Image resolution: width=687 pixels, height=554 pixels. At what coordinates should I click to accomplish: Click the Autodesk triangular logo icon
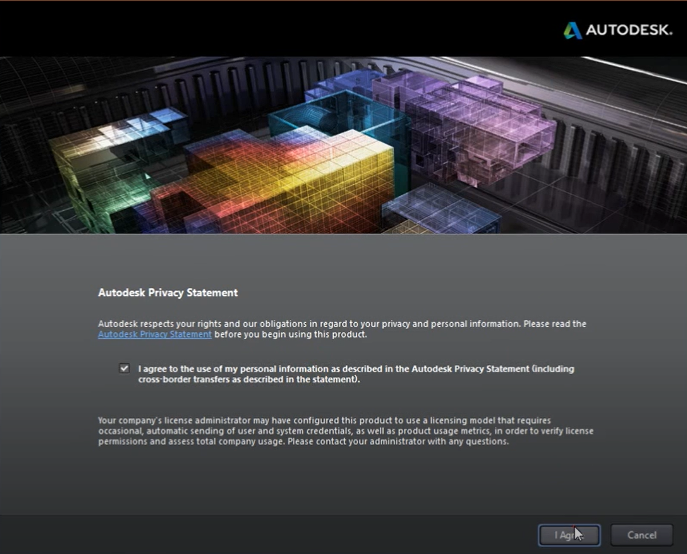[x=572, y=30]
